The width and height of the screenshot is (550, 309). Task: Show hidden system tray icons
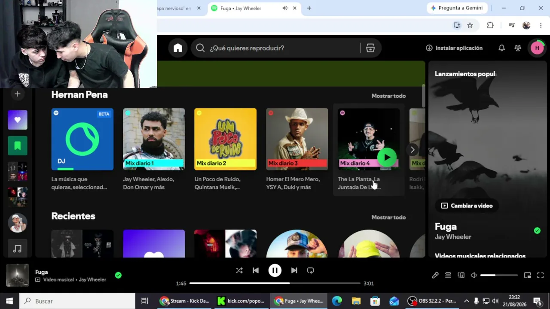(467, 301)
